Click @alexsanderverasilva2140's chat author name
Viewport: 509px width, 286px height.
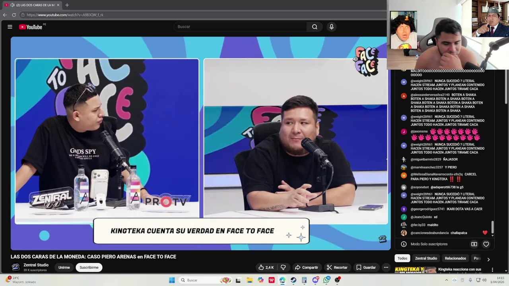point(430,95)
